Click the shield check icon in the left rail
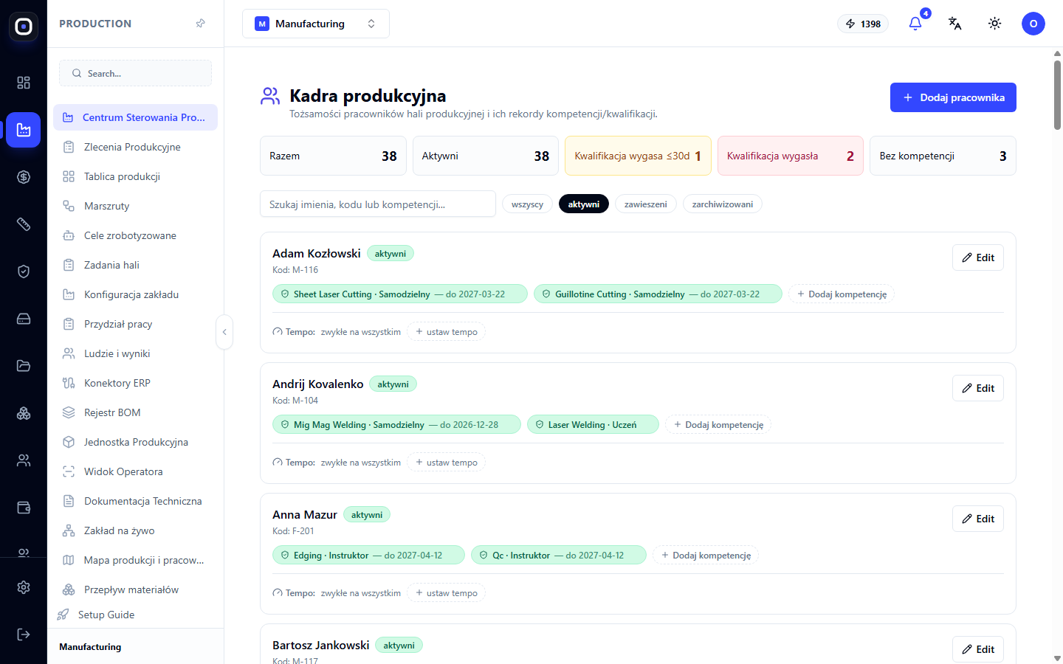 tap(24, 272)
